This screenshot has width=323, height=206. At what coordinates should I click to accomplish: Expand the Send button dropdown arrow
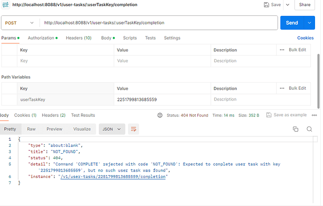pos(308,22)
